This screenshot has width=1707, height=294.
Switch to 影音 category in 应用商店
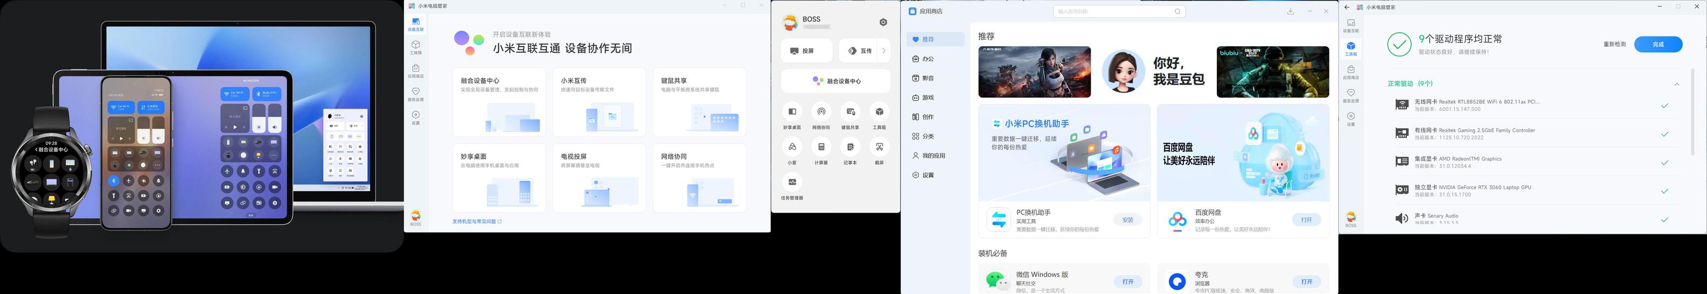[x=935, y=78]
